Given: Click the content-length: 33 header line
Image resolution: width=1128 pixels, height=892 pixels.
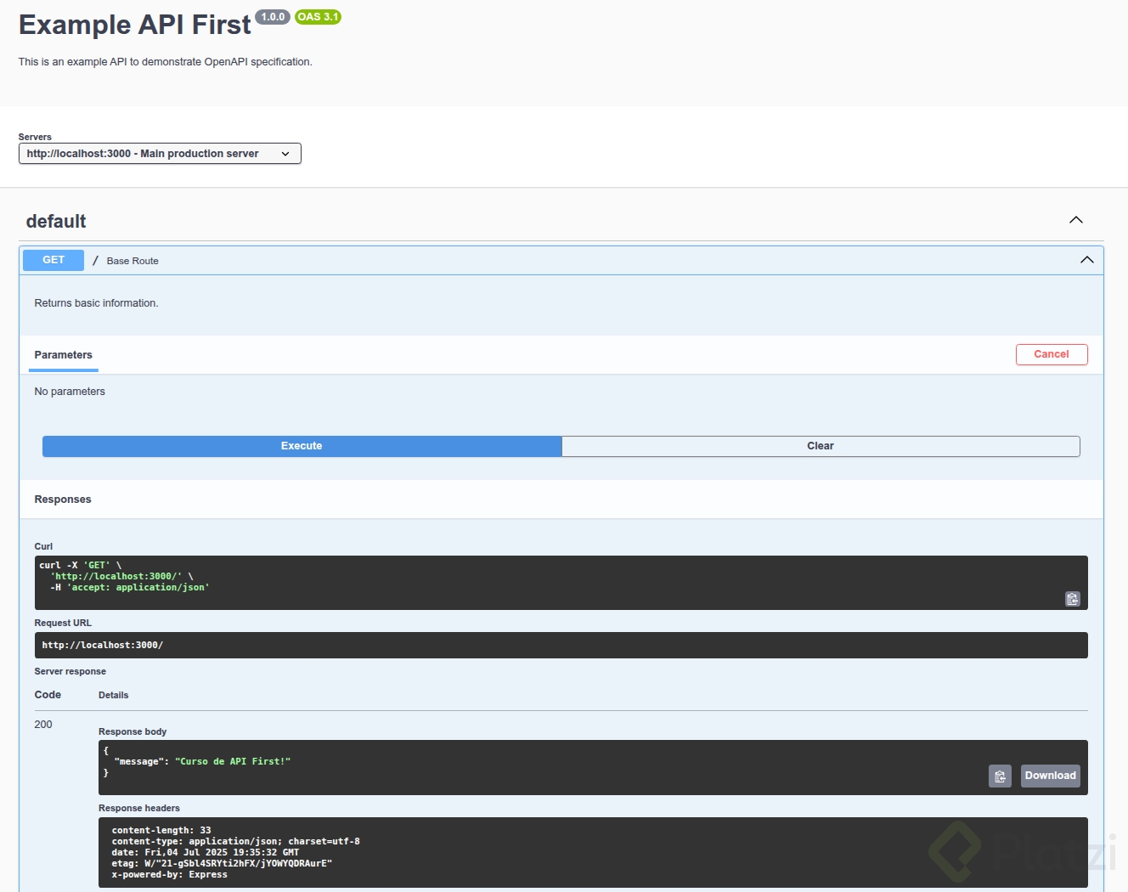Looking at the screenshot, I should tap(161, 830).
